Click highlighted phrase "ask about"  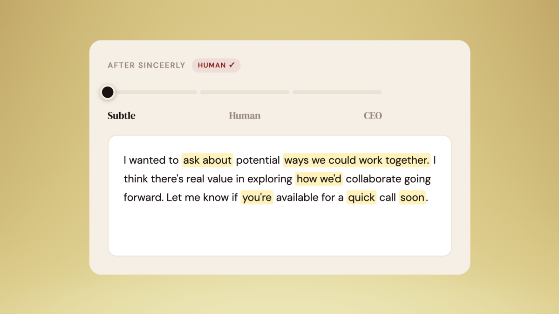(x=207, y=160)
